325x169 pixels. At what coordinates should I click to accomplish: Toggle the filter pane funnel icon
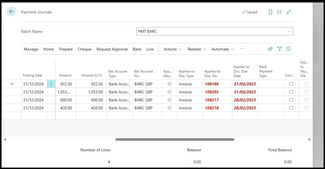[279, 49]
